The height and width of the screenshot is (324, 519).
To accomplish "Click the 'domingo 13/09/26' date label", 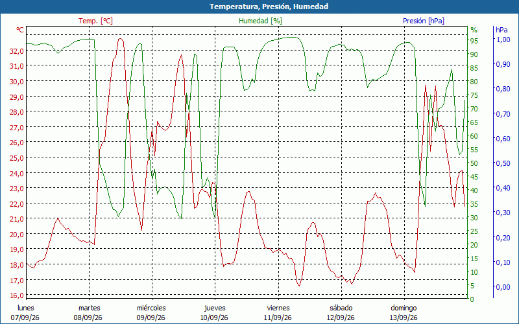I will tap(404, 313).
